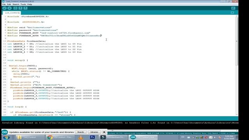Click the volume icon in system tray
The height and width of the screenshot is (140, 249).
pos(215,137)
